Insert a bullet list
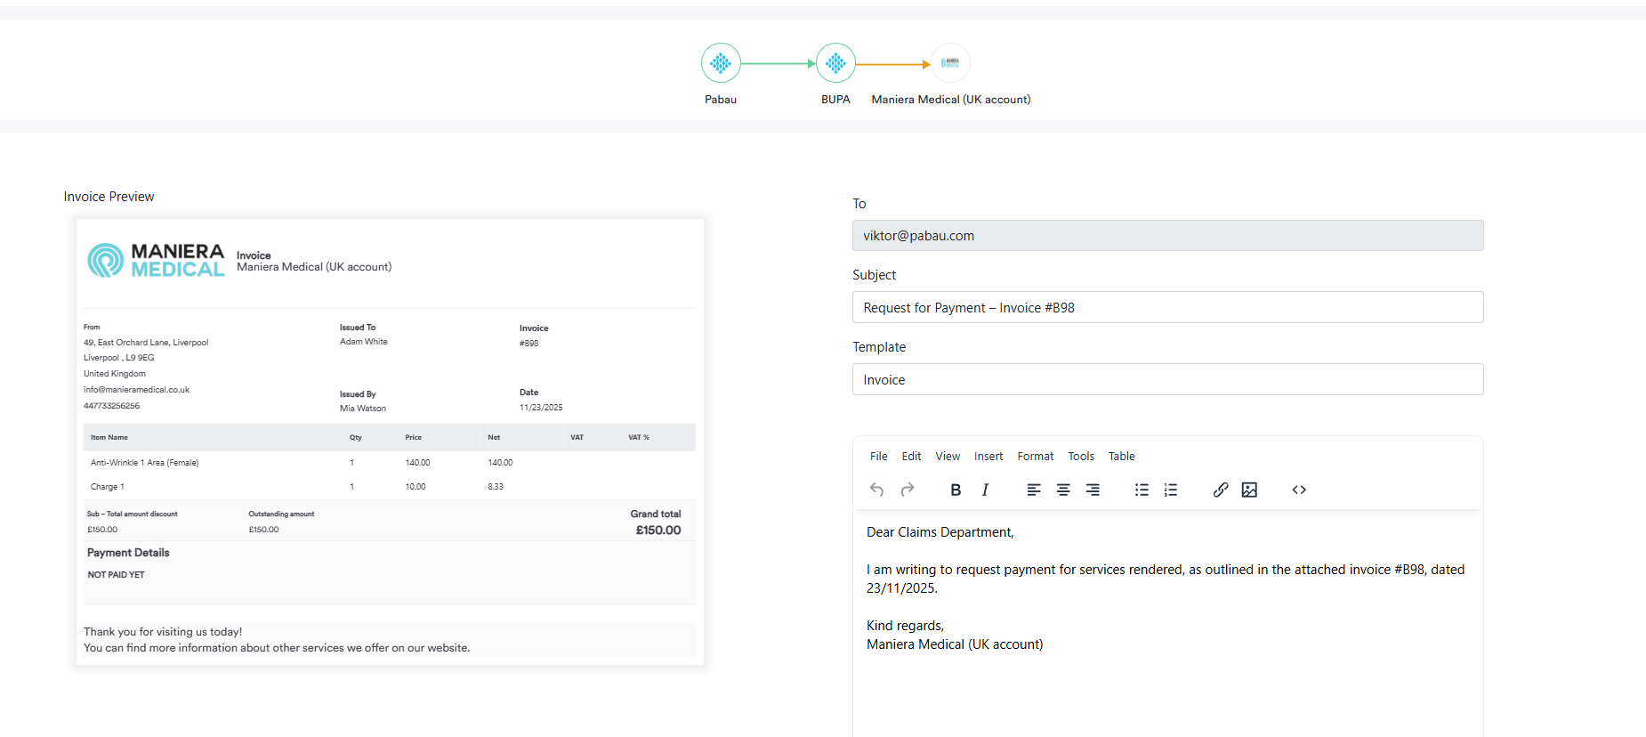Viewport: 1646px width, 737px height. click(x=1142, y=490)
